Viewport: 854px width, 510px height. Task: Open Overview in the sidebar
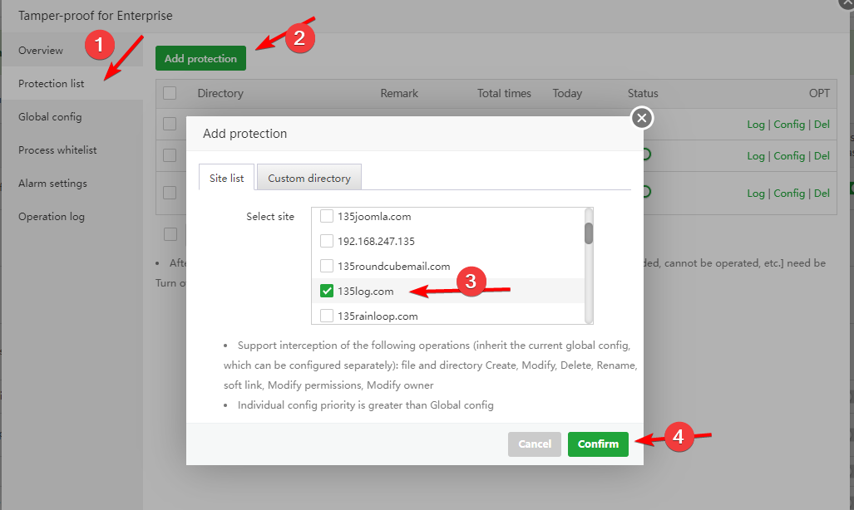41,51
